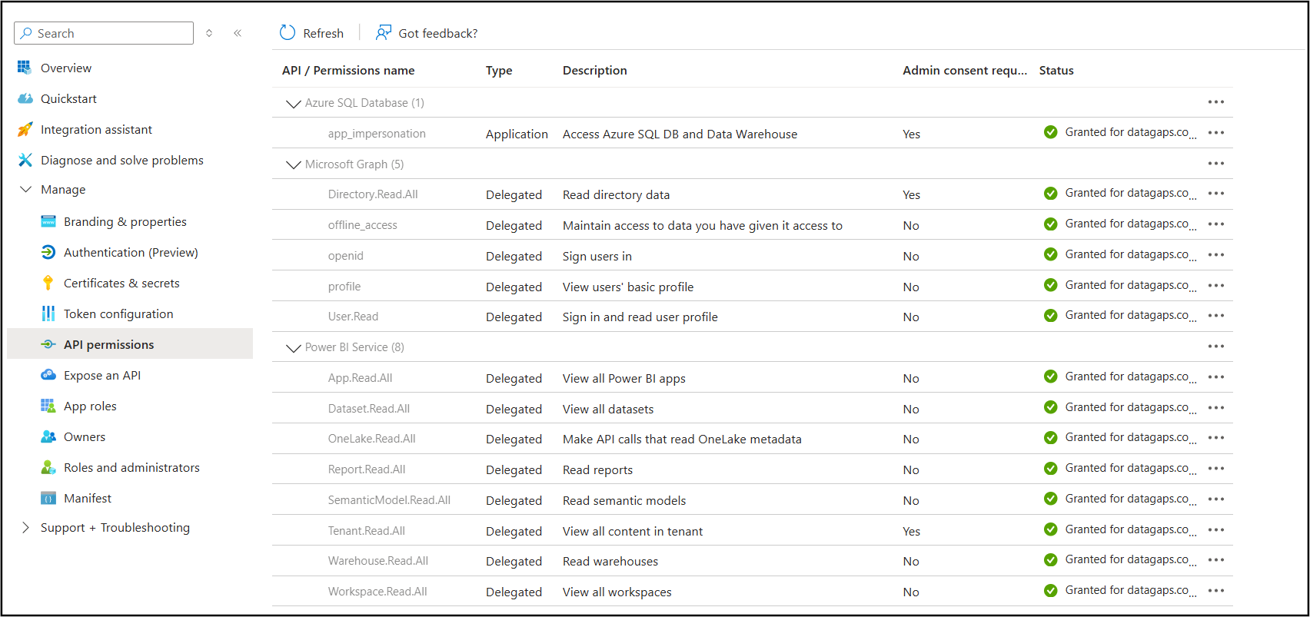
Task: Click the Diagnose and solve problems wrench icon
Action: pyautogui.click(x=25, y=160)
